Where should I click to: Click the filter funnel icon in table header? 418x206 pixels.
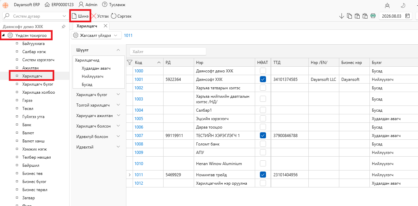point(129,62)
